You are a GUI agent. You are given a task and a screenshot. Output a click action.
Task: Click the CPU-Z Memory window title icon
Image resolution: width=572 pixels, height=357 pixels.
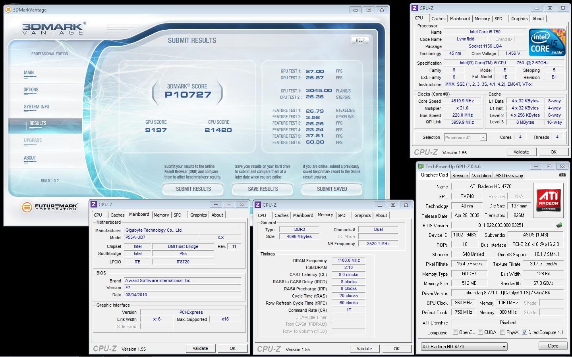[x=258, y=205]
